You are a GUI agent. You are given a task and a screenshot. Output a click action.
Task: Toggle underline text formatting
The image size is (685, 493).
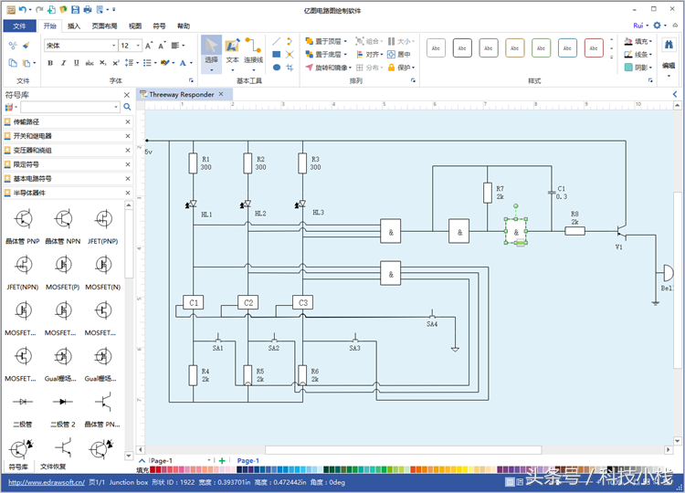point(77,63)
